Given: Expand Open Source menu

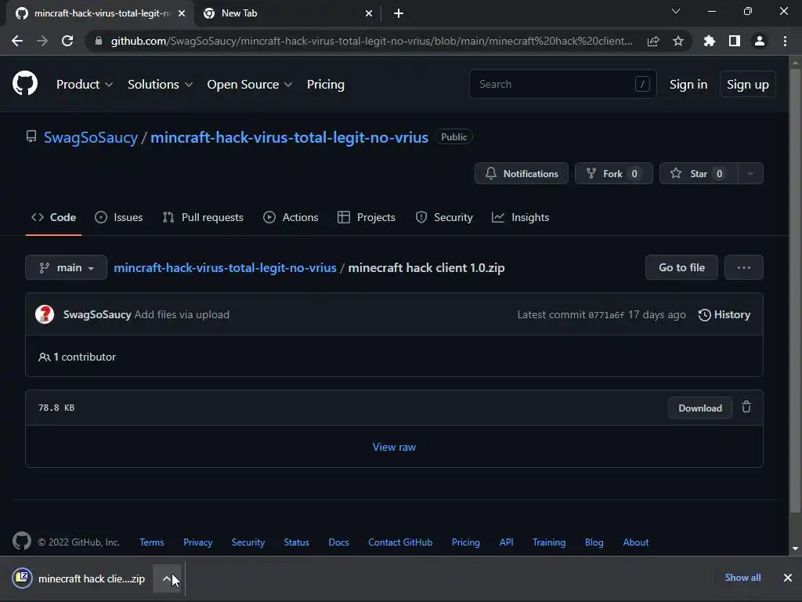Looking at the screenshot, I should pyautogui.click(x=250, y=85).
